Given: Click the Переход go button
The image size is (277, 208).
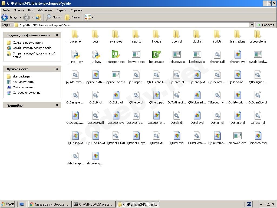Looking at the screenshot, I should (265, 25).
